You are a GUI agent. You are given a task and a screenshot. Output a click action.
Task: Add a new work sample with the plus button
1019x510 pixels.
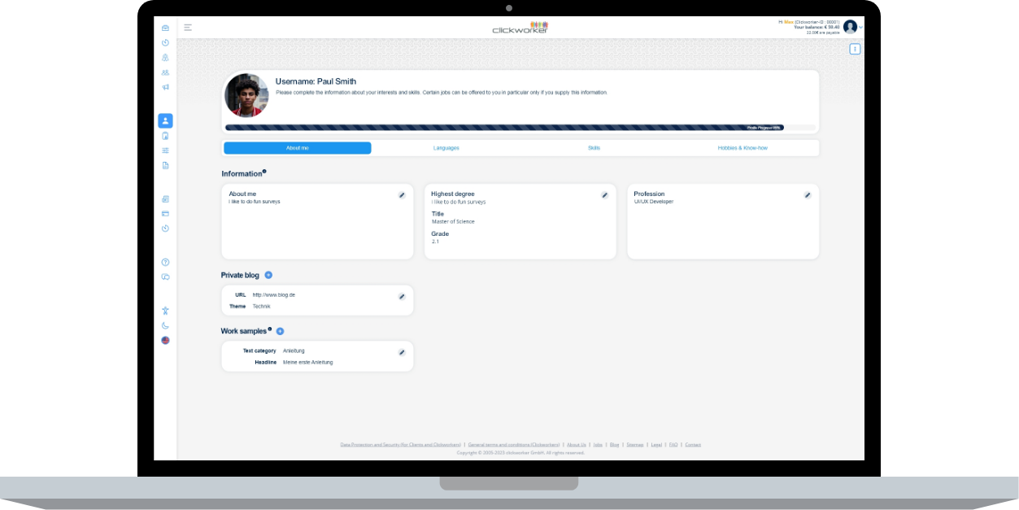(x=279, y=330)
